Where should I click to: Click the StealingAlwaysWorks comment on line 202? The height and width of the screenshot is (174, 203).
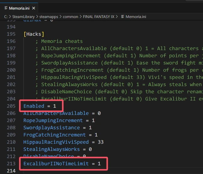119,85
